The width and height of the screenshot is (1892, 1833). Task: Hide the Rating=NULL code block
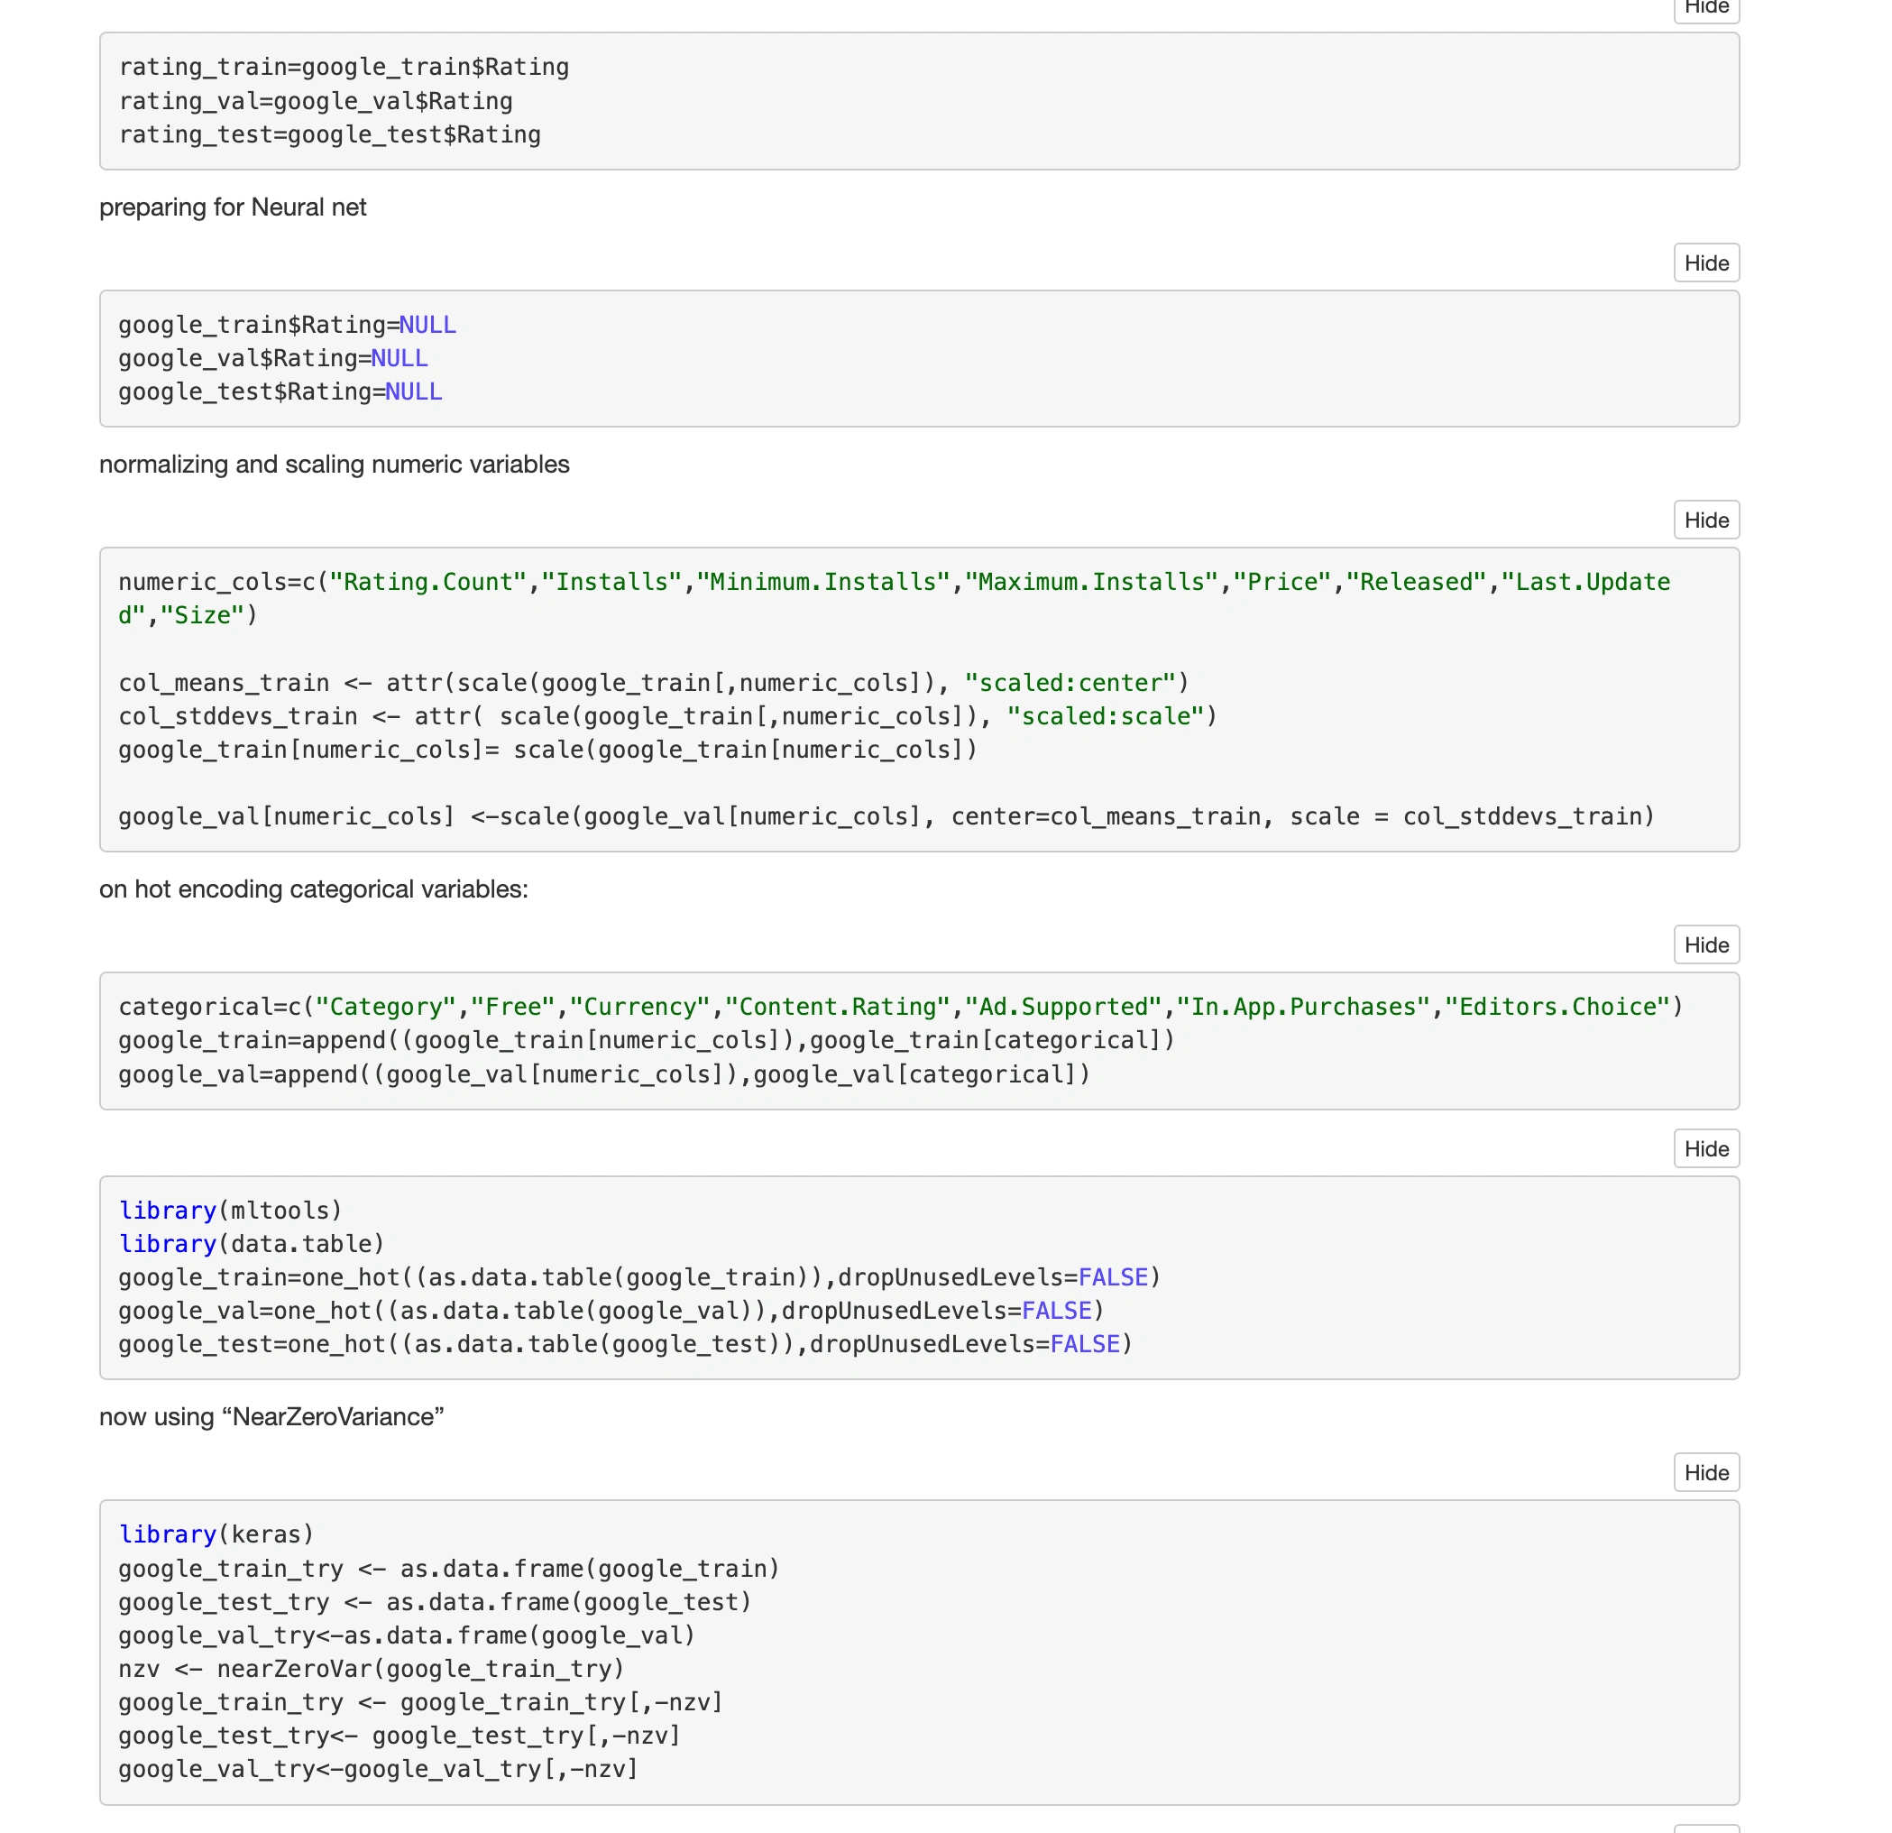pos(1705,263)
